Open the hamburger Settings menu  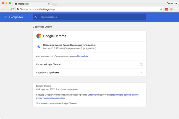pos(6,17)
